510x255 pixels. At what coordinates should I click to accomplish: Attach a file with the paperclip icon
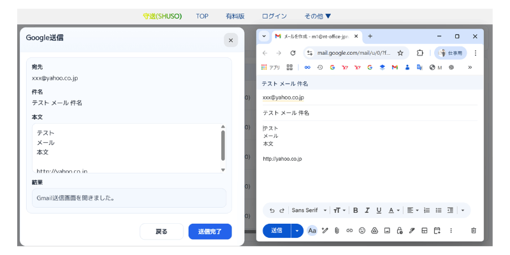coord(337,231)
